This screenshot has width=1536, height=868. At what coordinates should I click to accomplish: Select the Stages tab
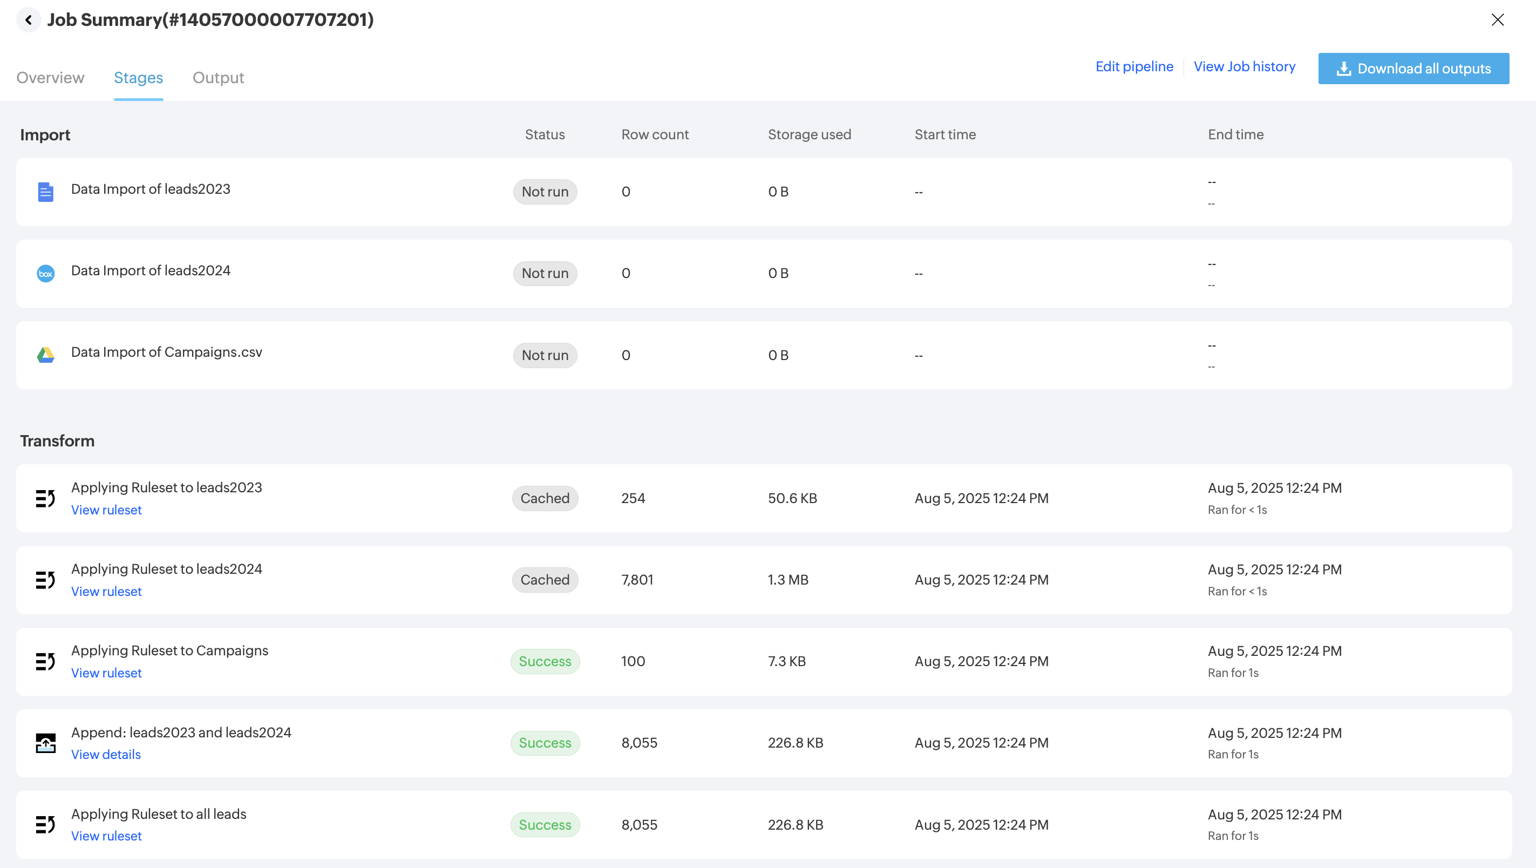coord(138,78)
